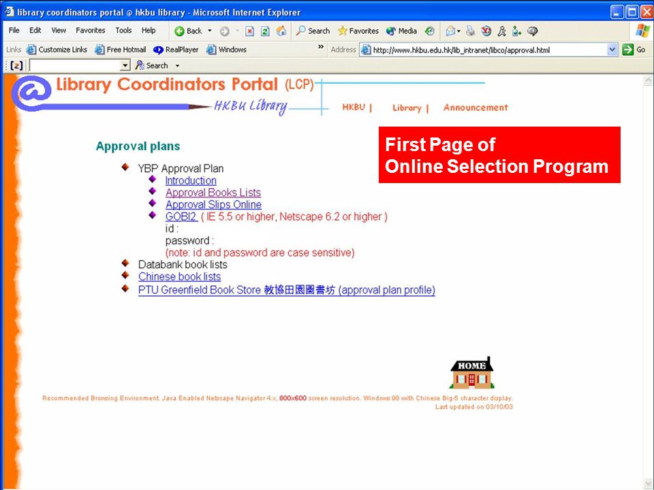Maximize the Internet Explorer window
This screenshot has width=654, height=490.
click(x=632, y=12)
